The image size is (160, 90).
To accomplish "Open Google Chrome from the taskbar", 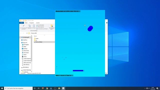I will tap(47, 88).
